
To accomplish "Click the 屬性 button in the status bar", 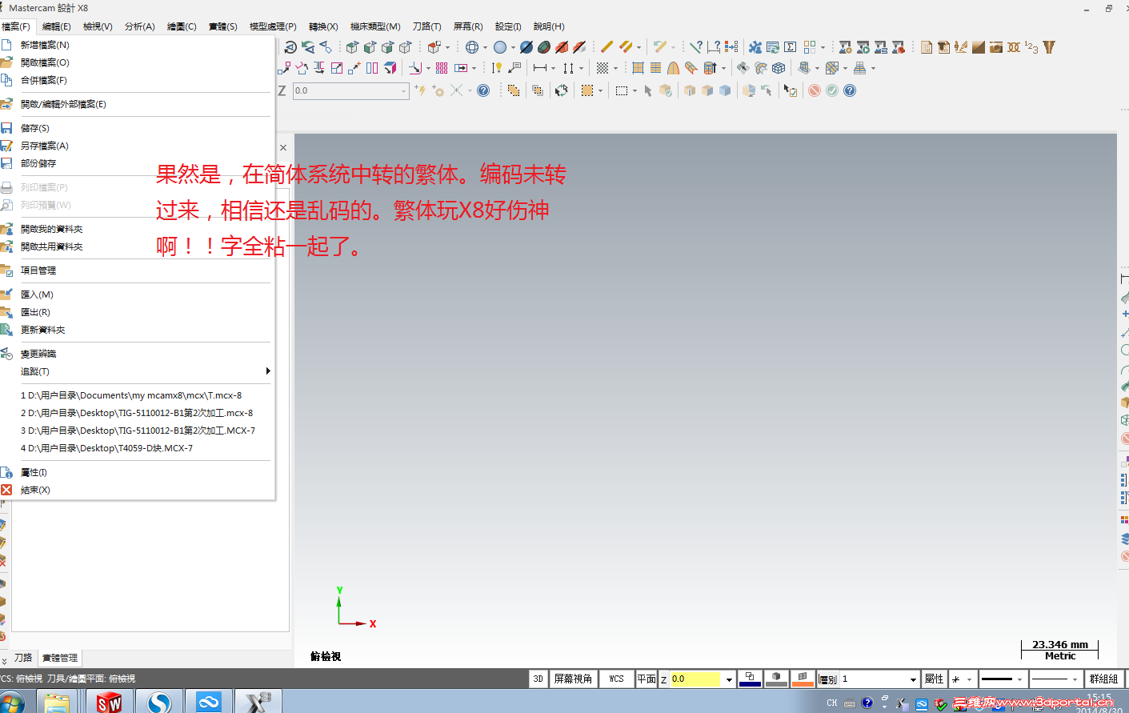I will (934, 679).
